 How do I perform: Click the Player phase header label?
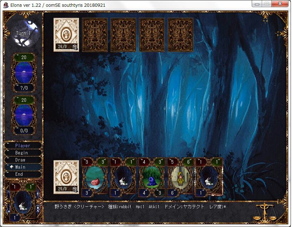click(23, 146)
